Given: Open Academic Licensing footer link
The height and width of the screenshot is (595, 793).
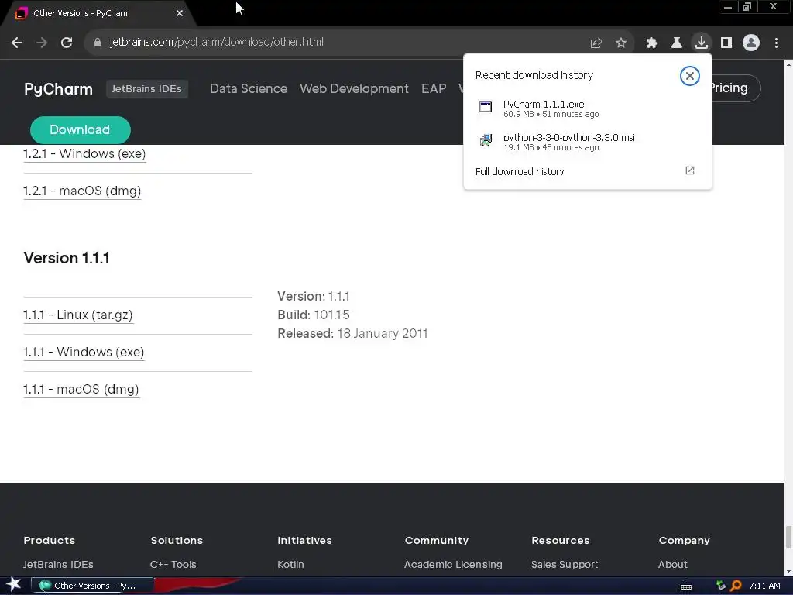Looking at the screenshot, I should click(x=453, y=564).
